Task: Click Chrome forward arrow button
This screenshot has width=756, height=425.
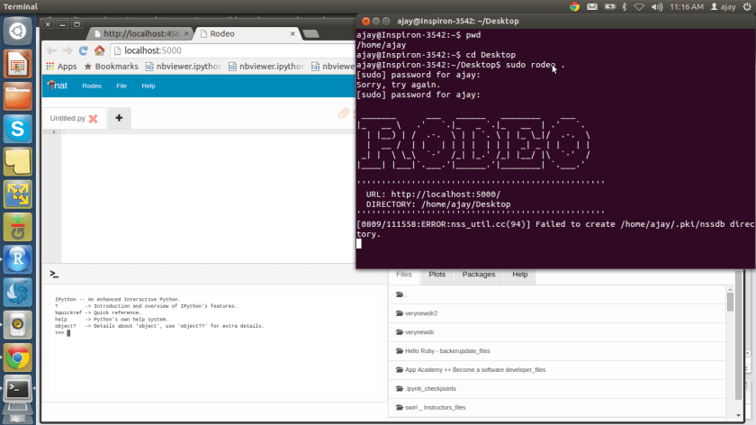Action: coord(67,50)
